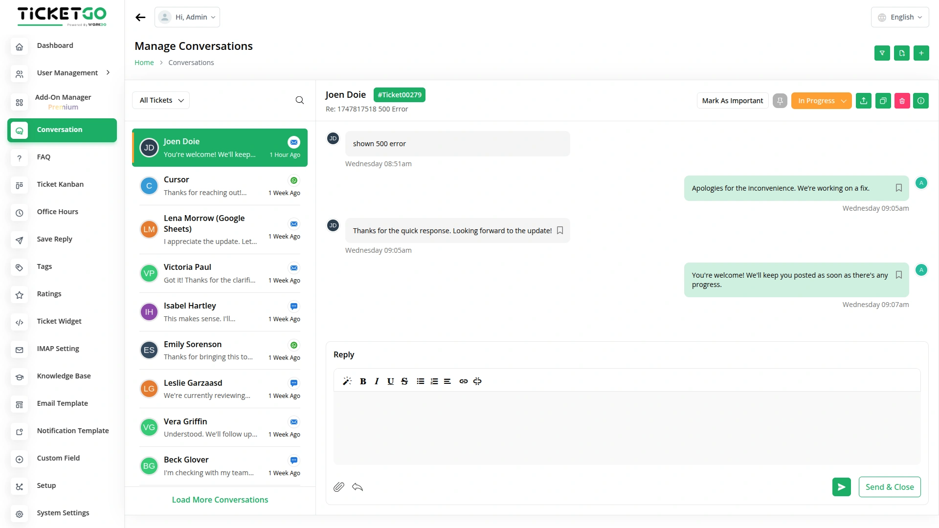939x528 pixels.
Task: Click the copy conversation icon
Action: [x=883, y=101]
